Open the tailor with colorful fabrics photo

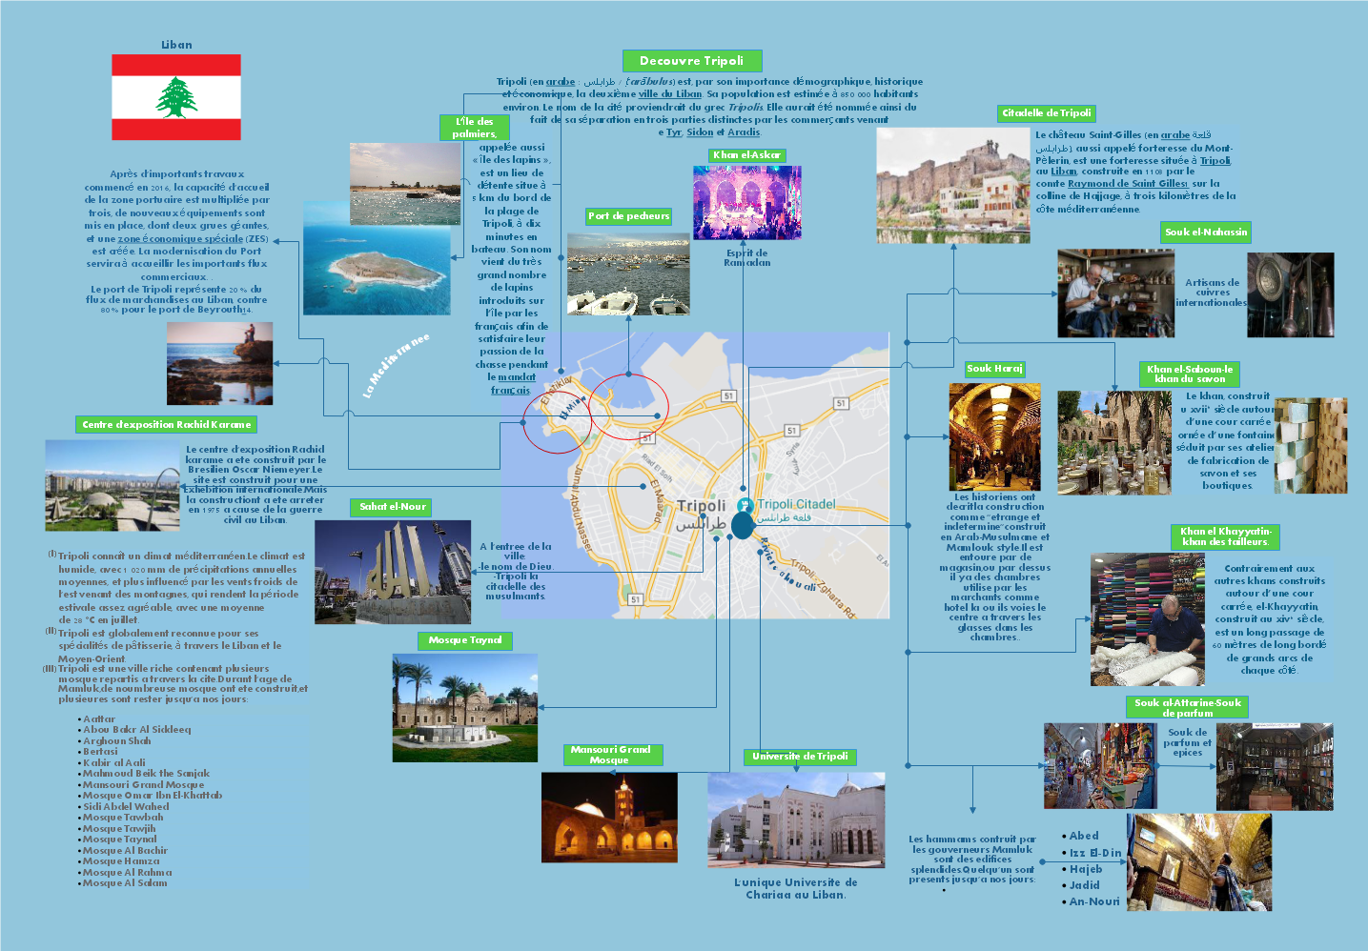1148,619
